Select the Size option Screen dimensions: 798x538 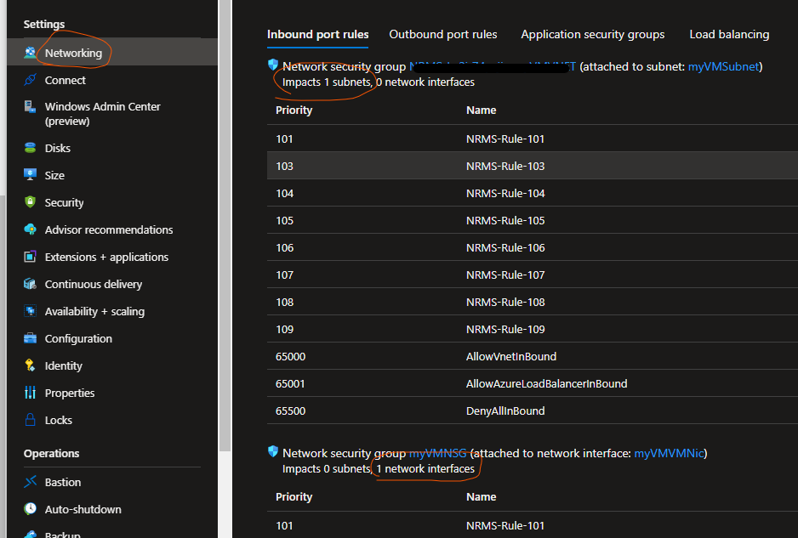tap(56, 174)
